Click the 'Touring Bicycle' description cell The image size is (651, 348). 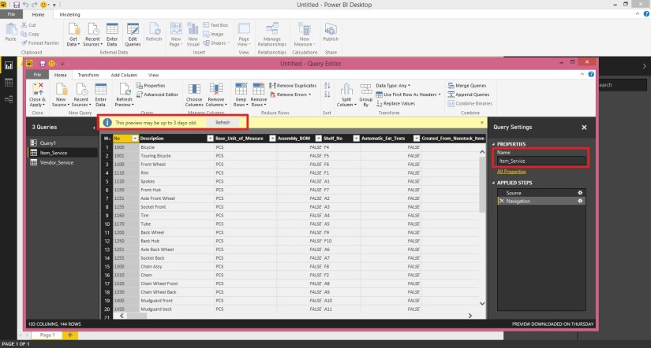pos(177,156)
